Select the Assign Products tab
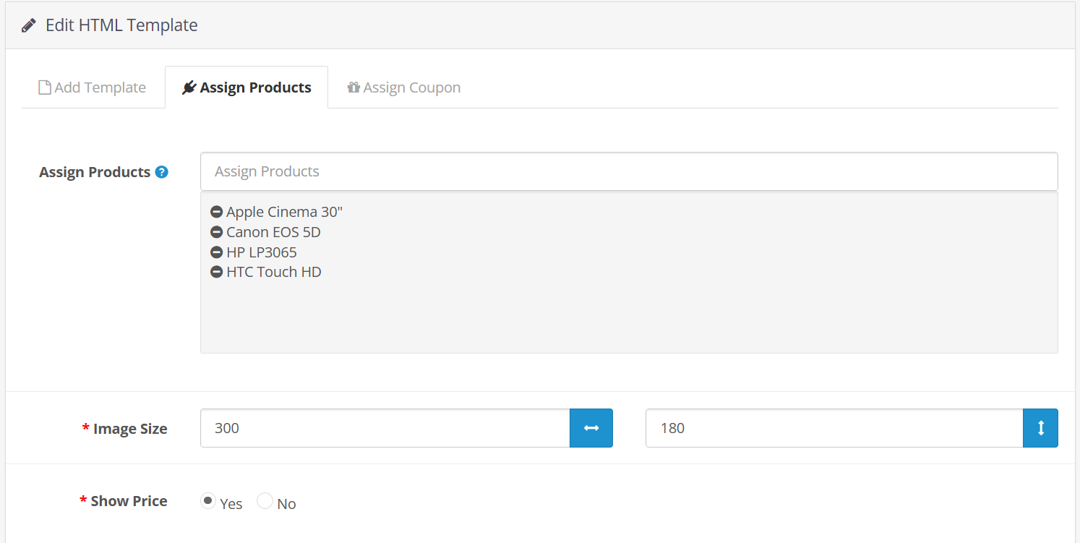The height and width of the screenshot is (543, 1080). [247, 87]
